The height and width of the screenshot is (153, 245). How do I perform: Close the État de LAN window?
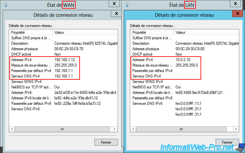tap(235, 4)
